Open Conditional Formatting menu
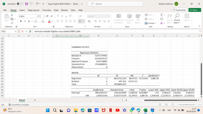Viewport: 203px width, 114px height. coord(119,19)
